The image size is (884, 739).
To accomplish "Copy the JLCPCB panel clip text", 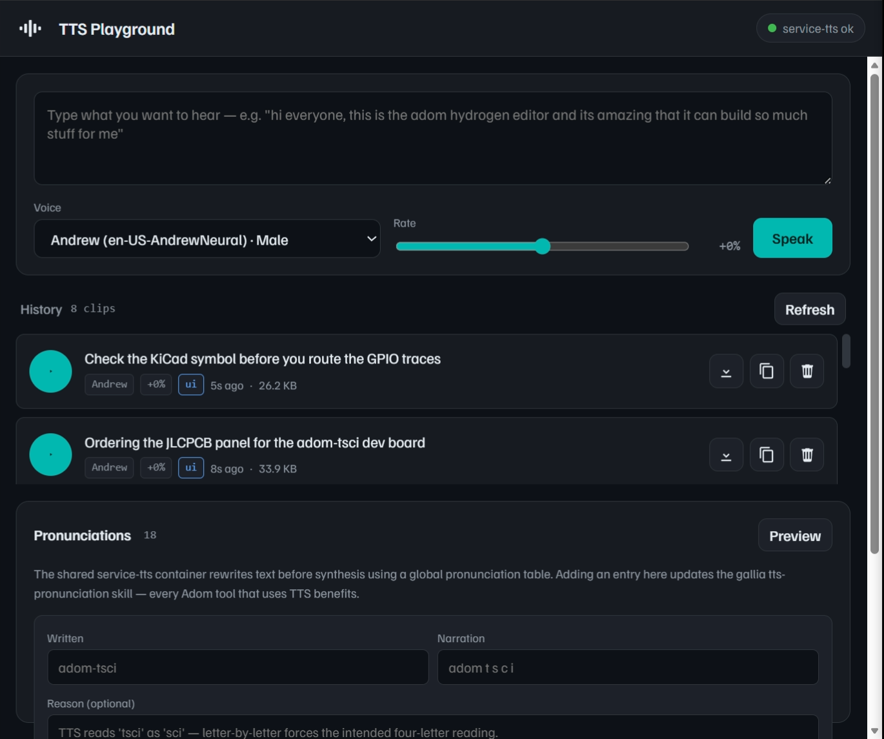I will [x=767, y=454].
